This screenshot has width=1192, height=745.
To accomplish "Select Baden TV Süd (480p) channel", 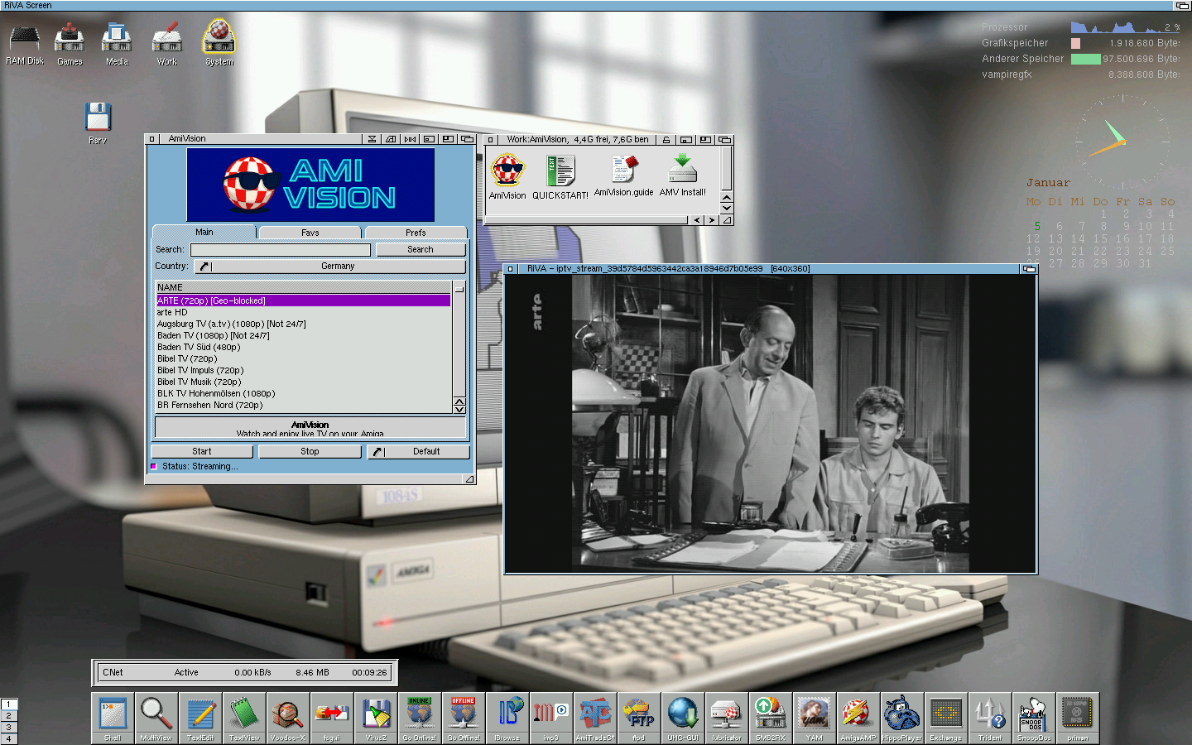I will pos(303,347).
